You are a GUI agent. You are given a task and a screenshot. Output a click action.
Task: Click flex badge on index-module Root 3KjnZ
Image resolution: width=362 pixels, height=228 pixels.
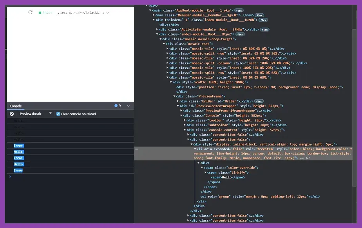coord(240,34)
